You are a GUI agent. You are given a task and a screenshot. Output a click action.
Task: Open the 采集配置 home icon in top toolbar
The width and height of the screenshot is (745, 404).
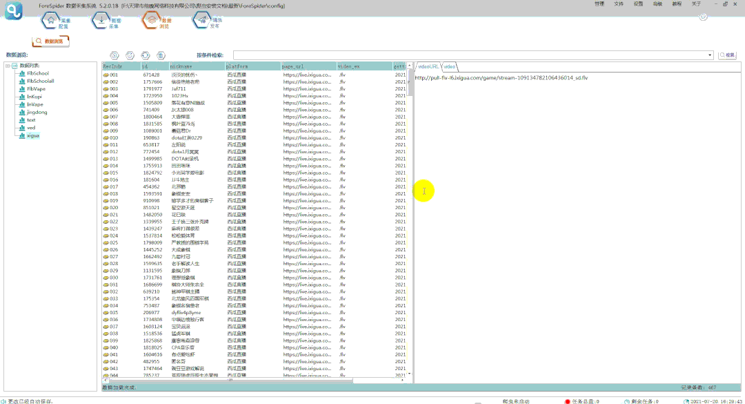[51, 21]
